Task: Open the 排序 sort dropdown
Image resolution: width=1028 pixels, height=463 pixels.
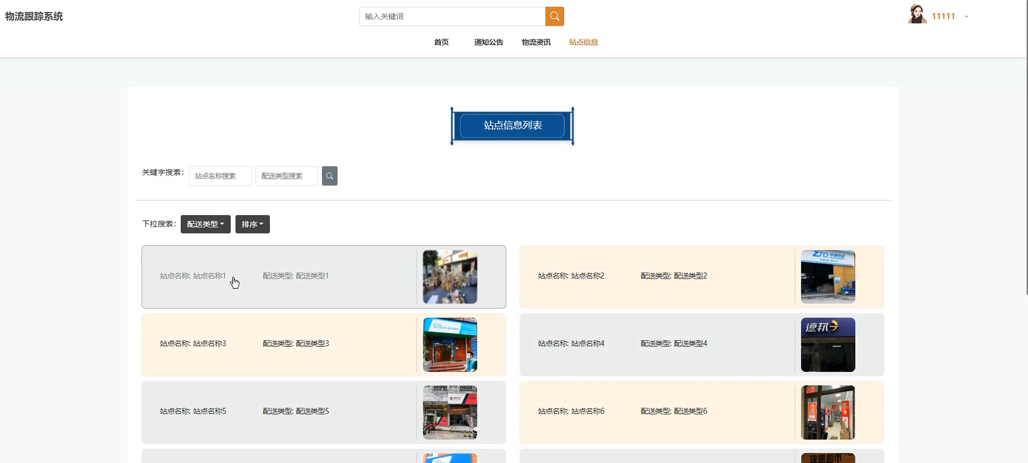Action: [252, 224]
